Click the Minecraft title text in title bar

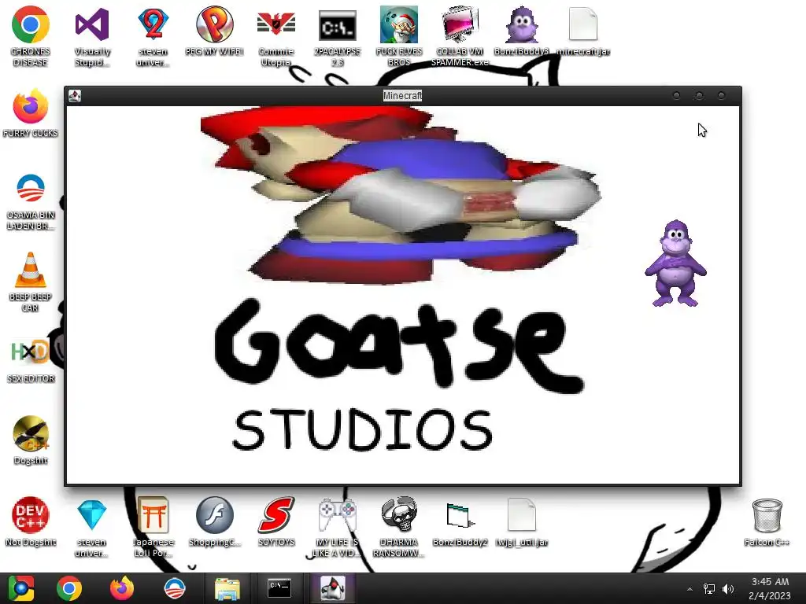[402, 95]
